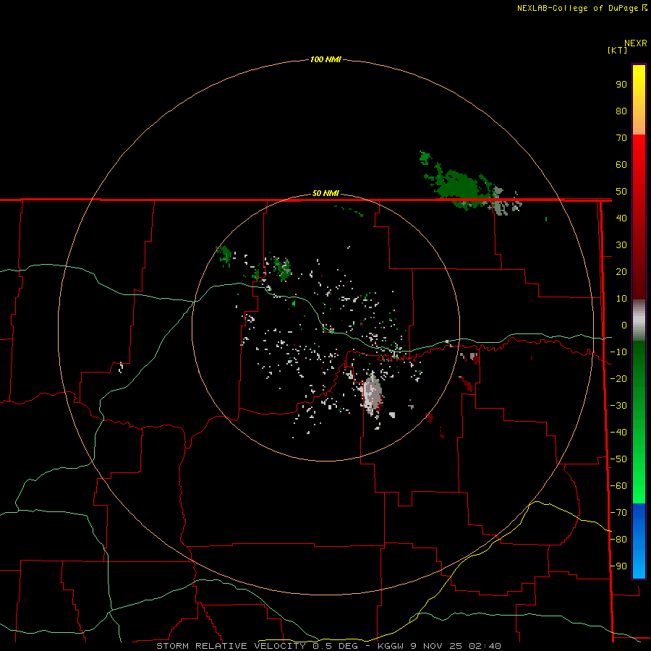Pick the bright red segment of color bar
The width and height of the screenshot is (651, 651).
[x=639, y=217]
